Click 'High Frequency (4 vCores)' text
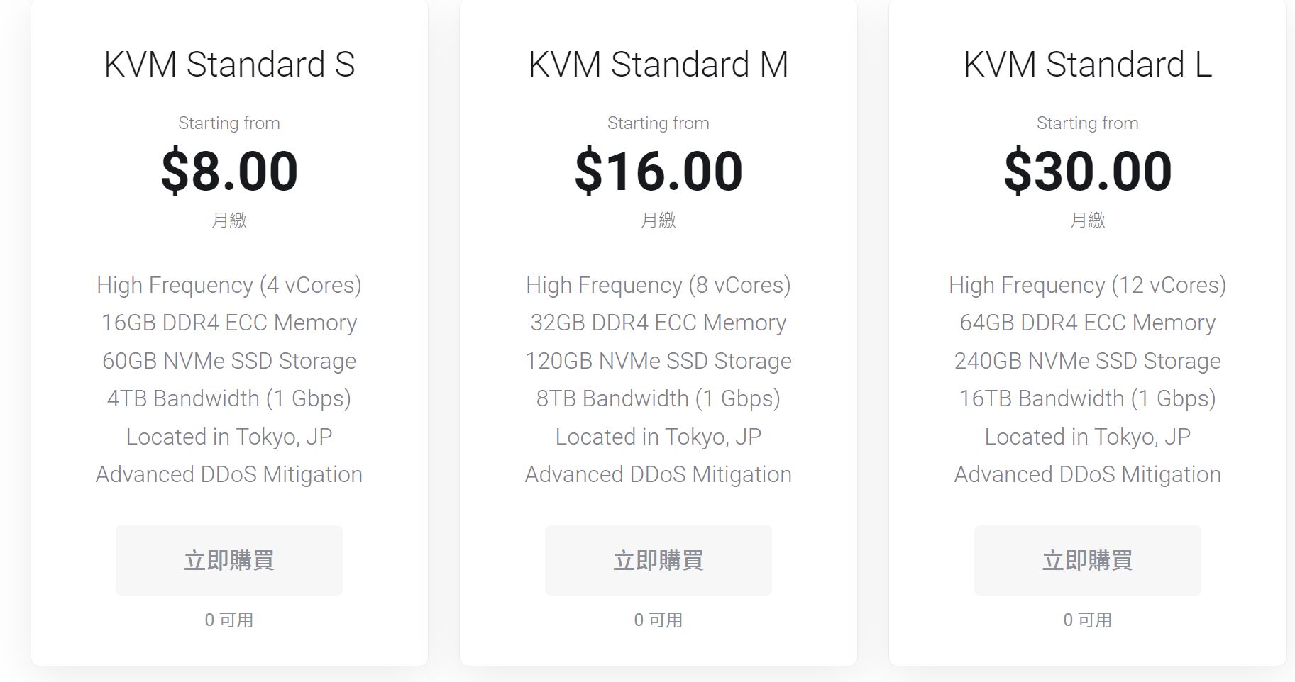Viewport: 1295px width, 682px height. tap(229, 285)
